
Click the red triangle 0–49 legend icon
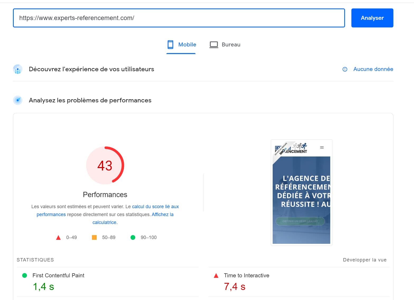(58, 237)
